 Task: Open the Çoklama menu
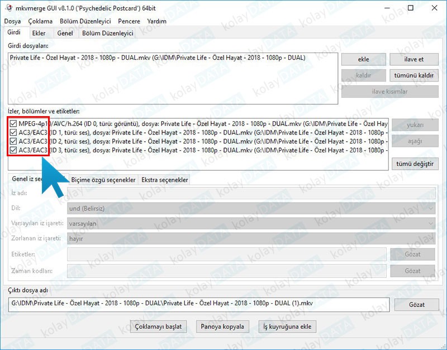40,21
